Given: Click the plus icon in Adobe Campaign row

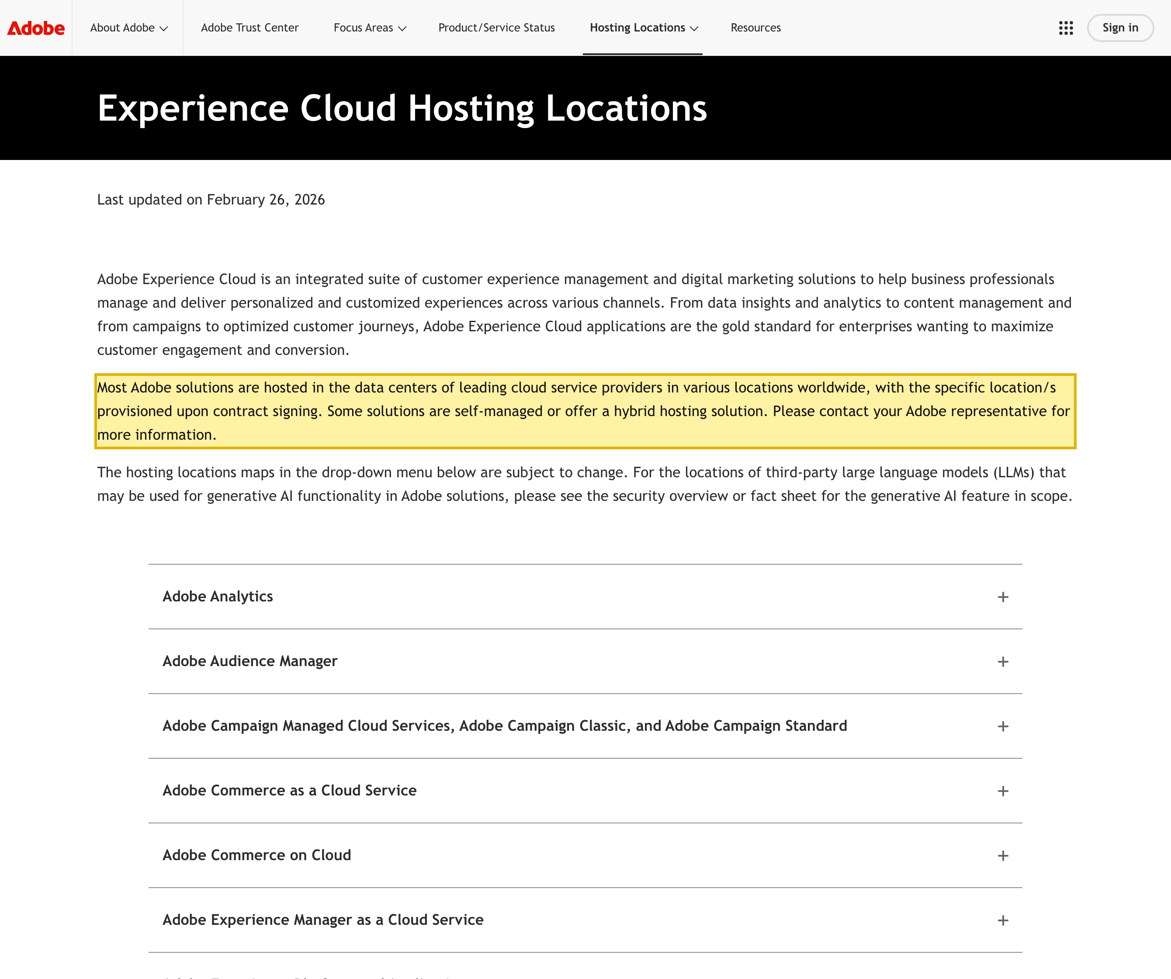Looking at the screenshot, I should (1003, 726).
